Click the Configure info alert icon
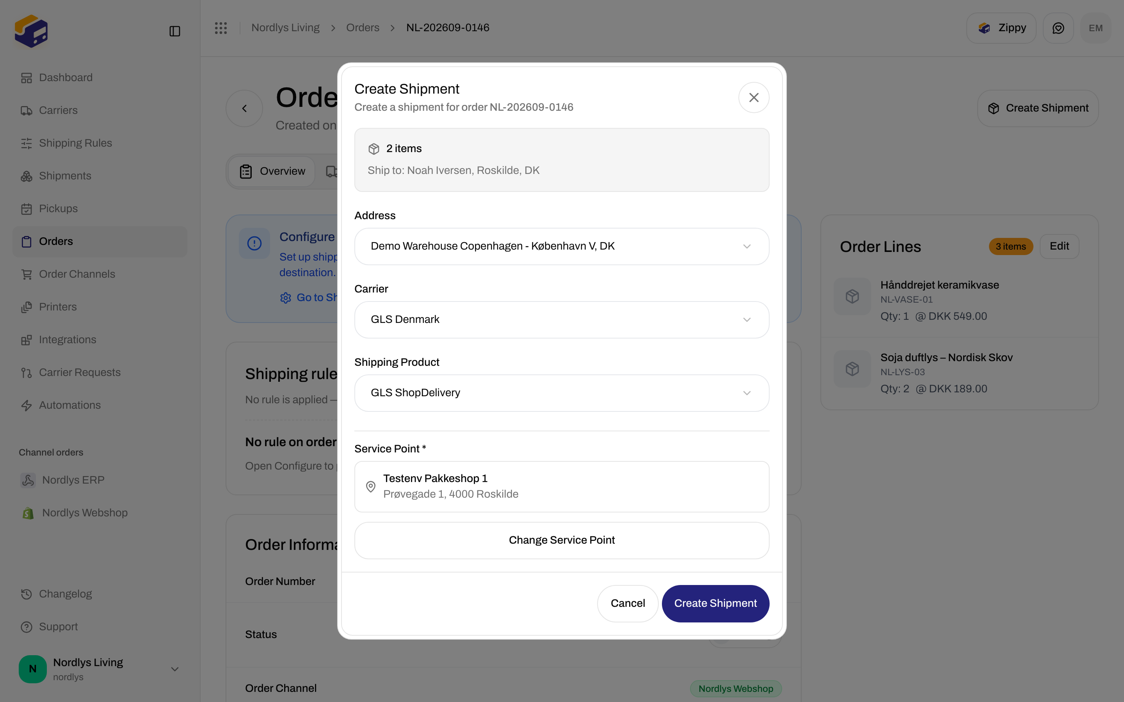The height and width of the screenshot is (702, 1124). coord(254,243)
